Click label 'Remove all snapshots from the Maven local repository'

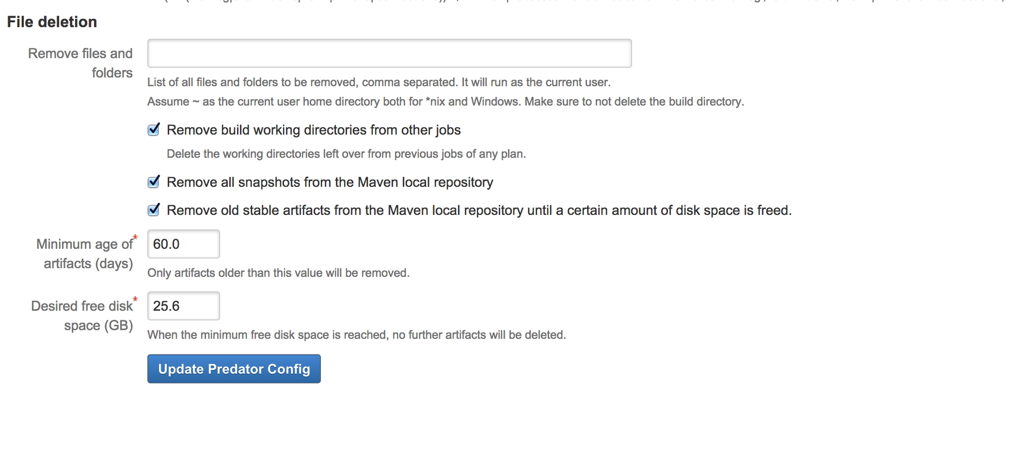[330, 182]
